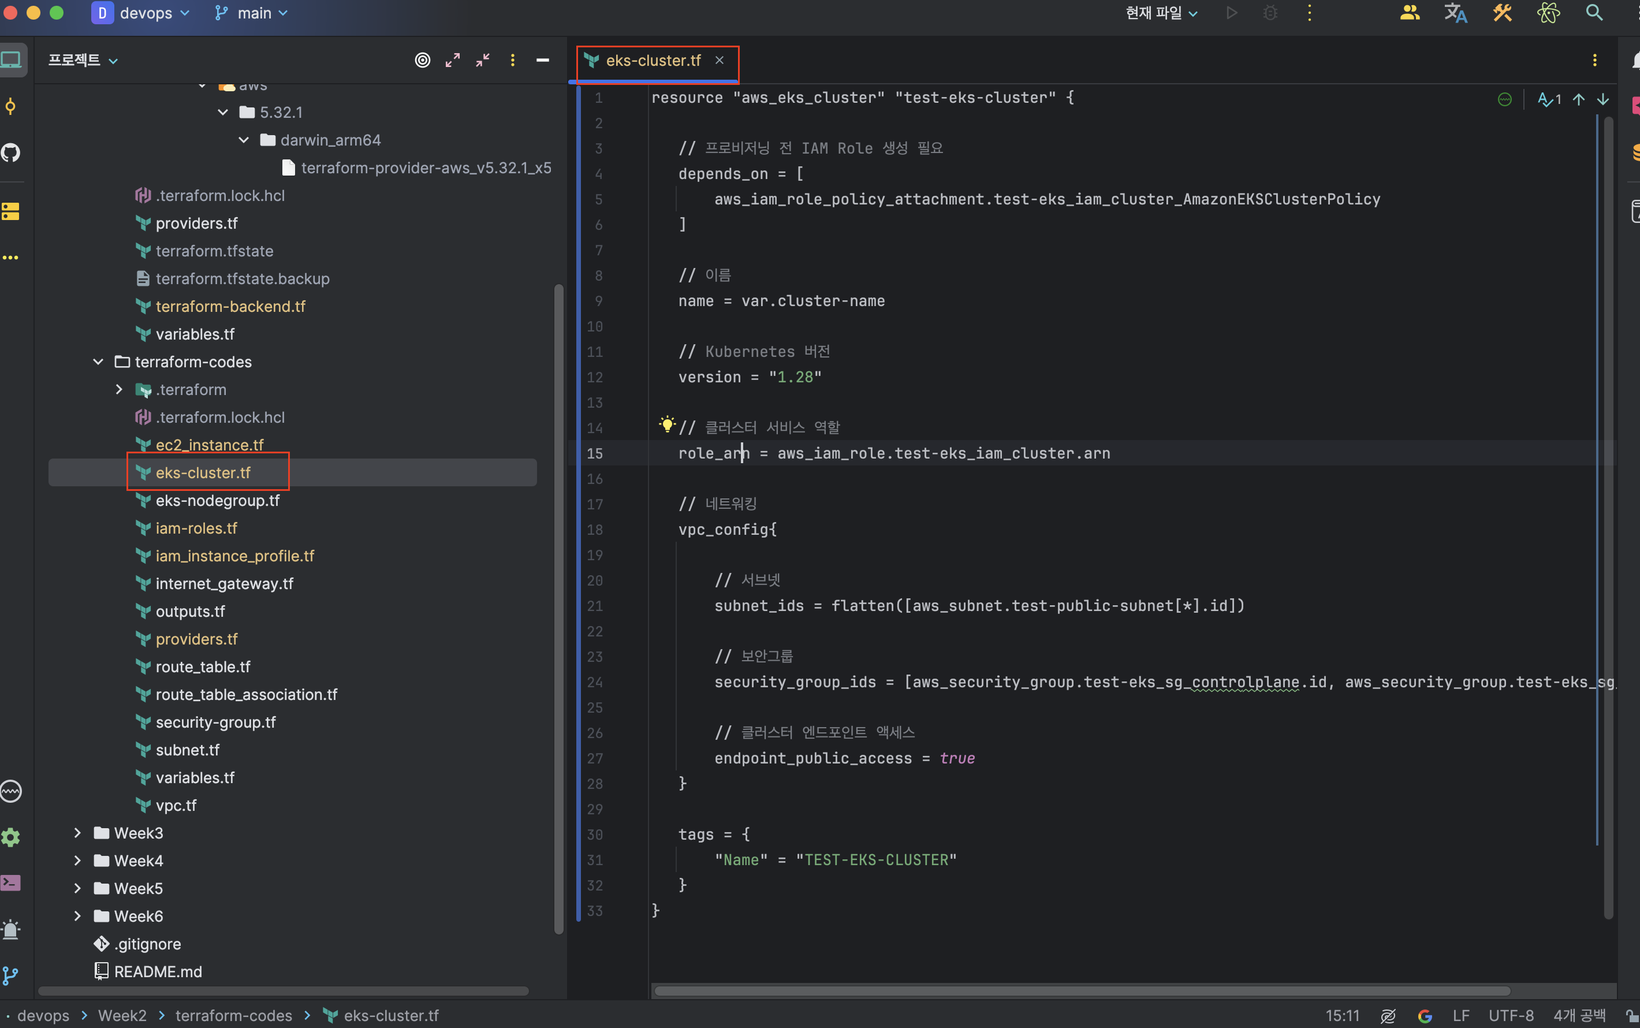Collapse the terraform-codes folder
The width and height of the screenshot is (1640, 1028).
(99, 362)
